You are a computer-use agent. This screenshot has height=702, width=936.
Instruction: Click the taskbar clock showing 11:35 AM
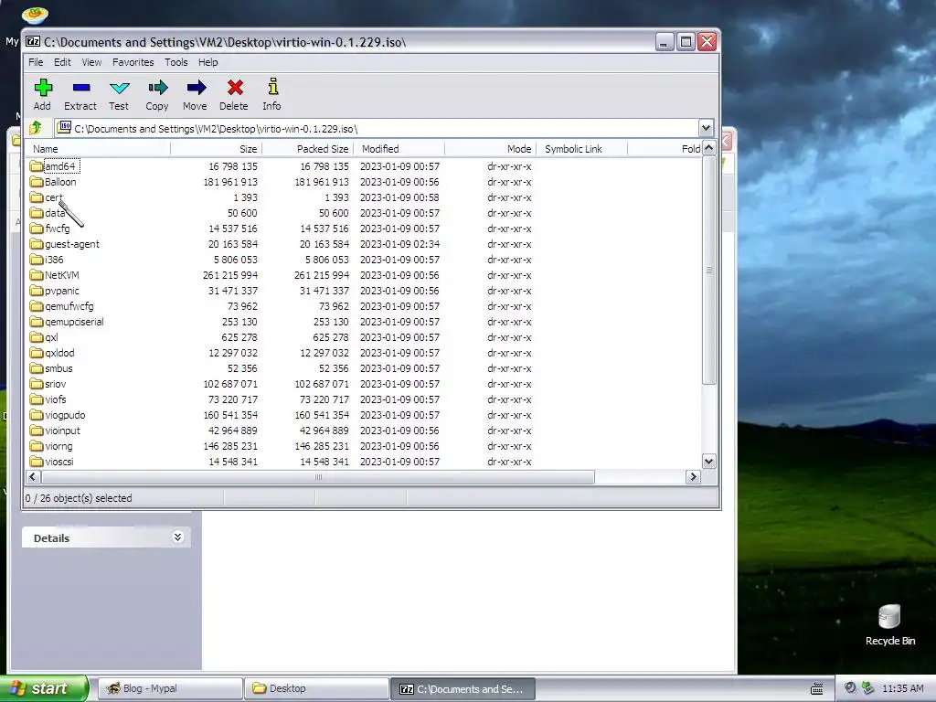click(902, 688)
